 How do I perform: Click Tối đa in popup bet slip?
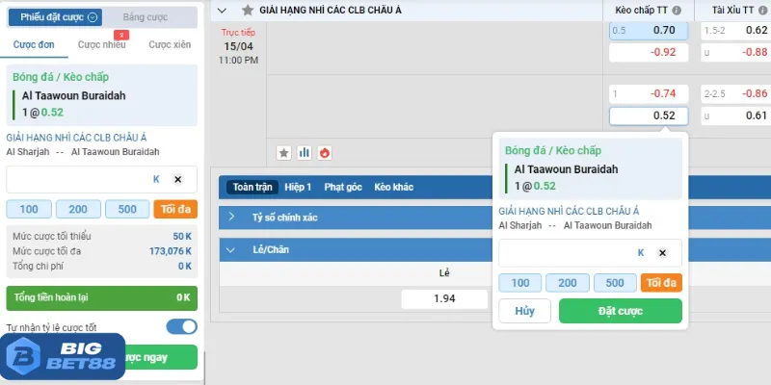661,283
